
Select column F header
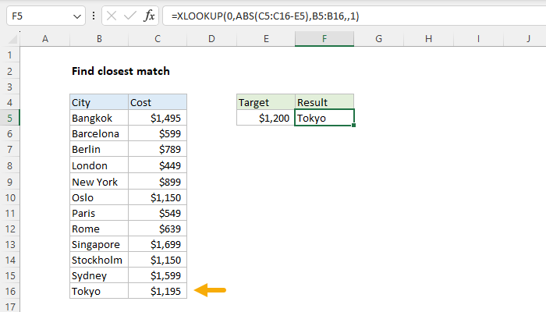(324, 39)
